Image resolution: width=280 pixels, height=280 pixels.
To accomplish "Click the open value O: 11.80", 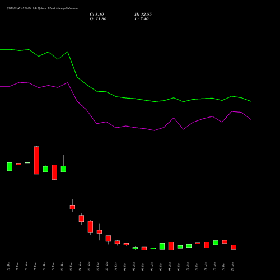I will [x=98, y=19].
